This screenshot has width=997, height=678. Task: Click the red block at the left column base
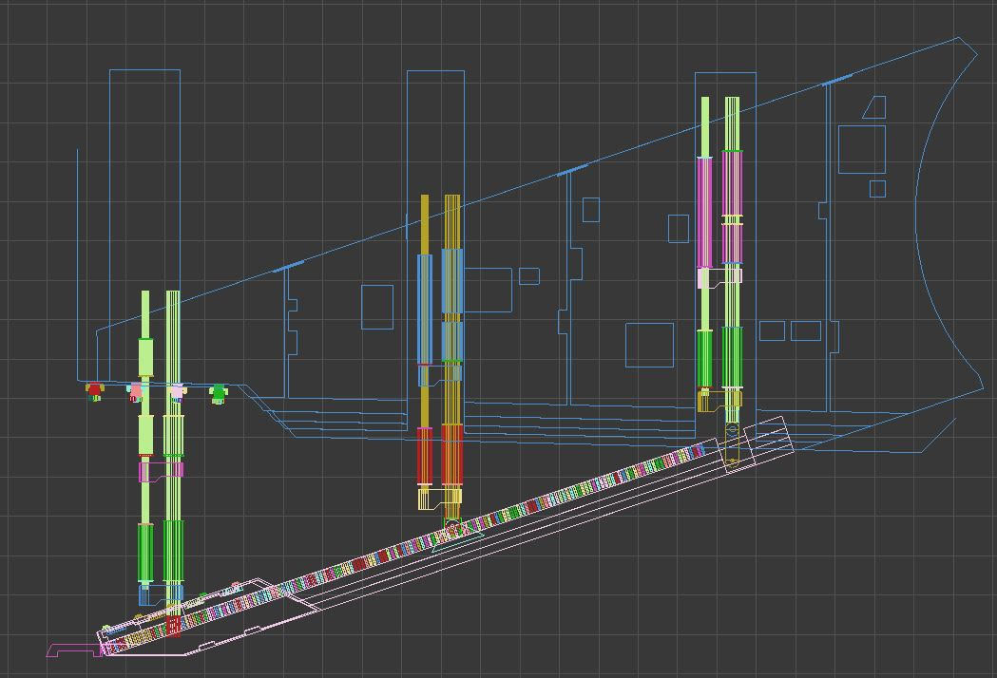[x=173, y=626]
